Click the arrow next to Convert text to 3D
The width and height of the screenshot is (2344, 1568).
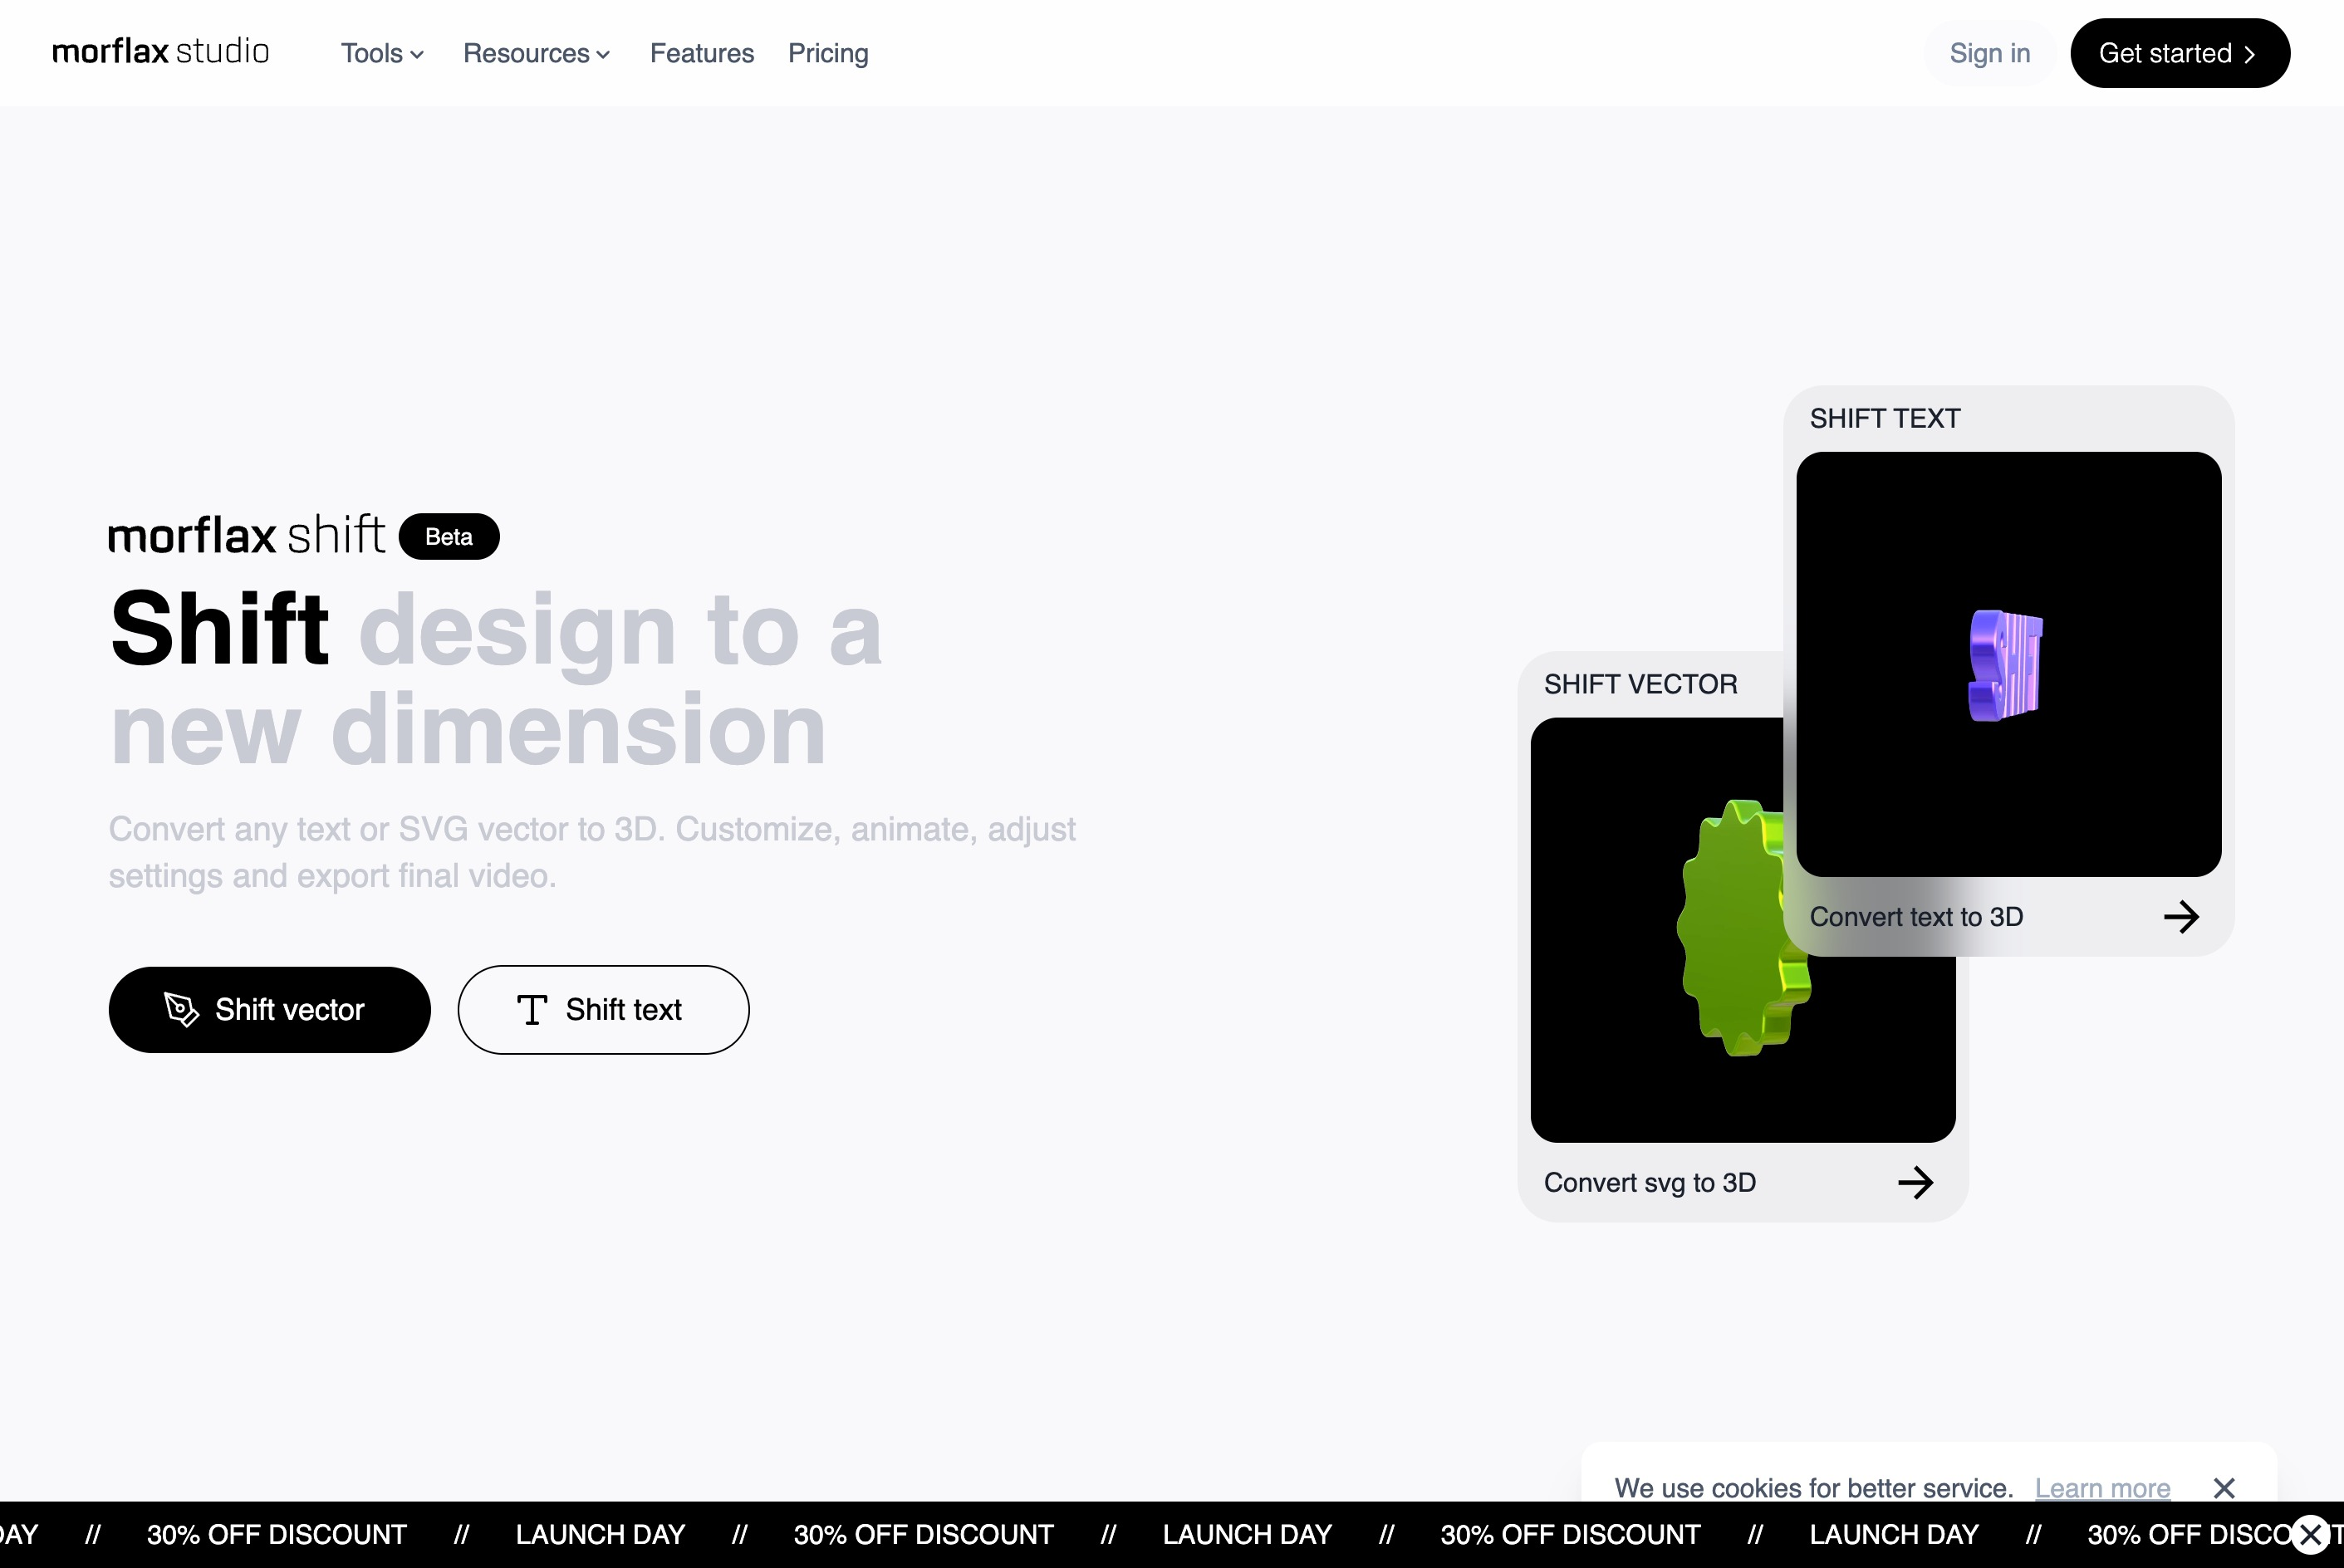[x=2181, y=916]
